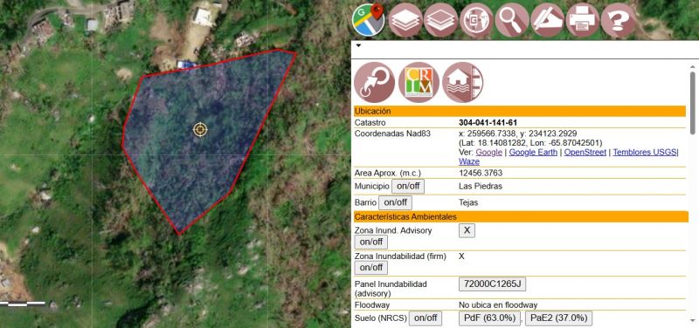Image resolution: width=699 pixels, height=328 pixels.
Task: Click the curved arrow zoom-to-parcel icon
Action: click(375, 82)
